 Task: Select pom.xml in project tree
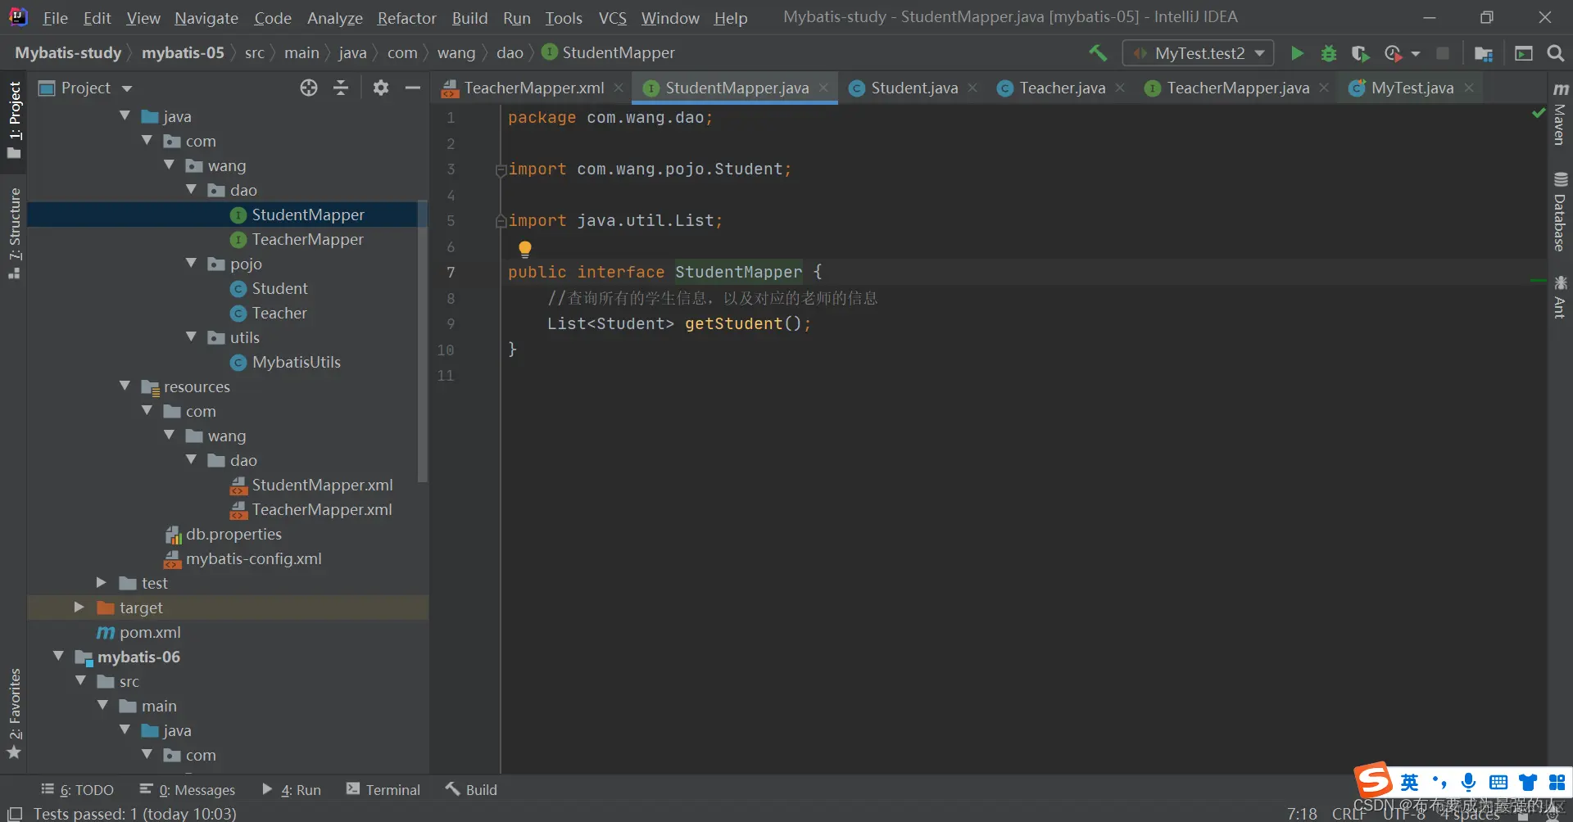[x=150, y=632]
